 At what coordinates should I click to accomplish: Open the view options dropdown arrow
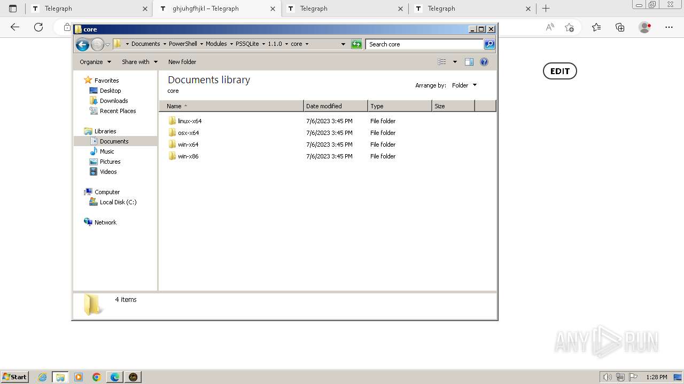(455, 62)
